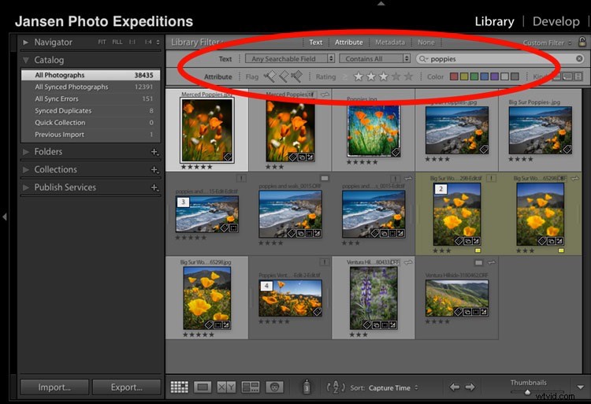Image resolution: width=591 pixels, height=404 pixels.
Task: Filter by unflagged photos (middle flag)
Action: pyautogui.click(x=284, y=76)
